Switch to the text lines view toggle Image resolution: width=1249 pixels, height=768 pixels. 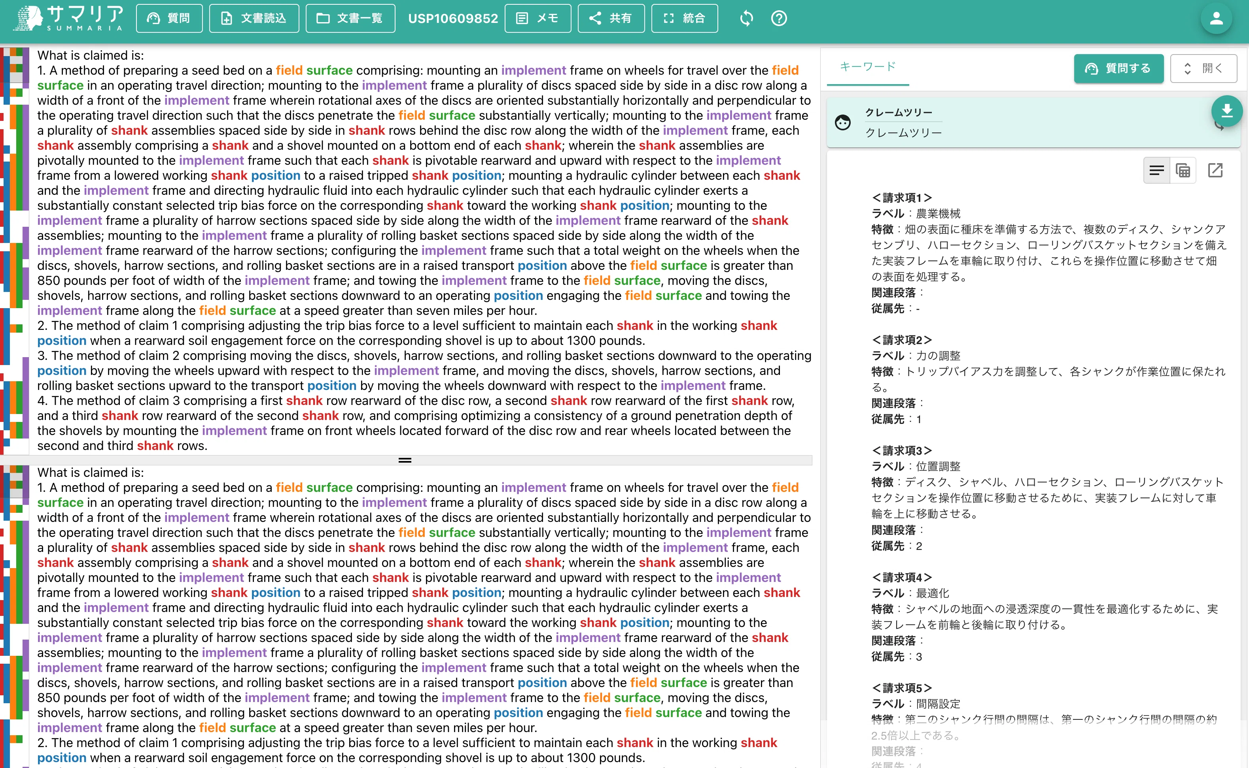(x=1156, y=170)
